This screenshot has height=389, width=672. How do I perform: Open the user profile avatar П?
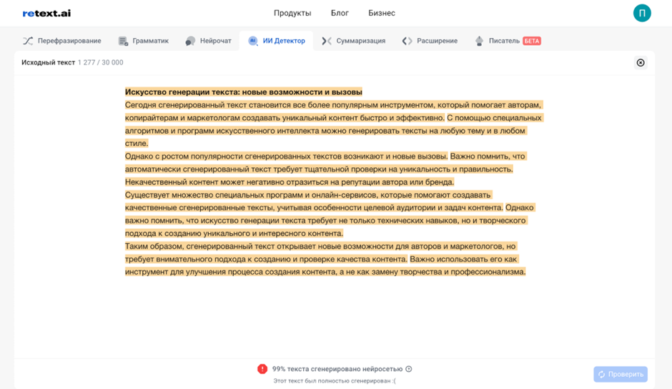pos(642,13)
